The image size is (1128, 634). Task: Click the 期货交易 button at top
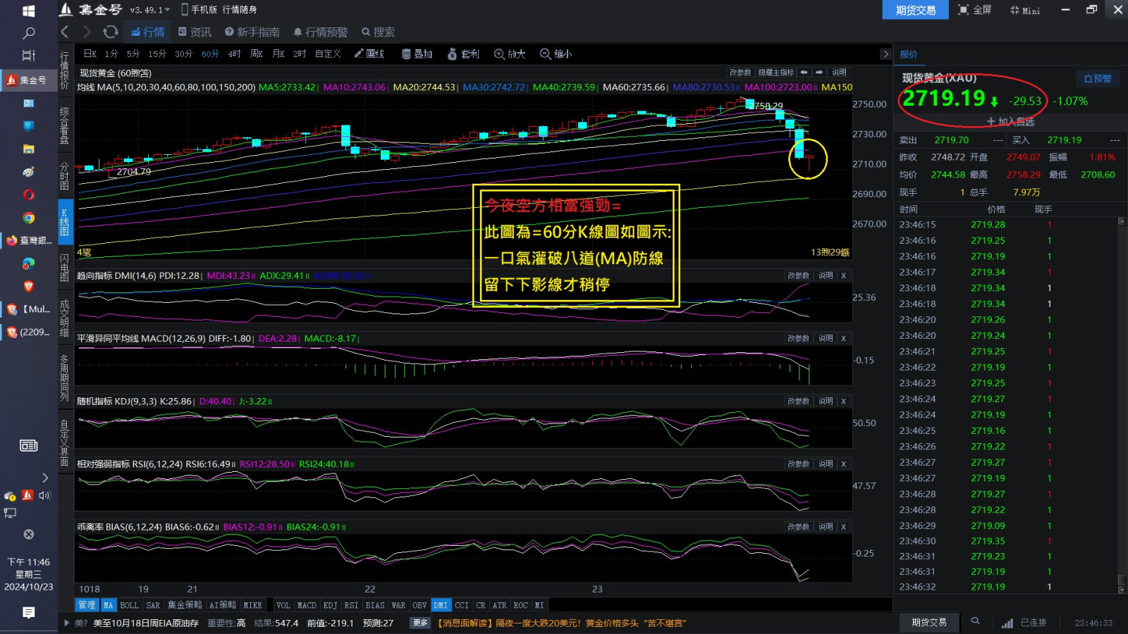(915, 10)
